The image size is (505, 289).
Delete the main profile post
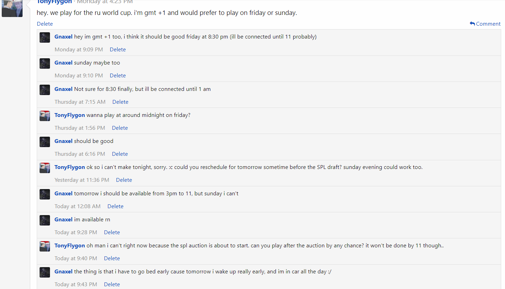[x=45, y=24]
